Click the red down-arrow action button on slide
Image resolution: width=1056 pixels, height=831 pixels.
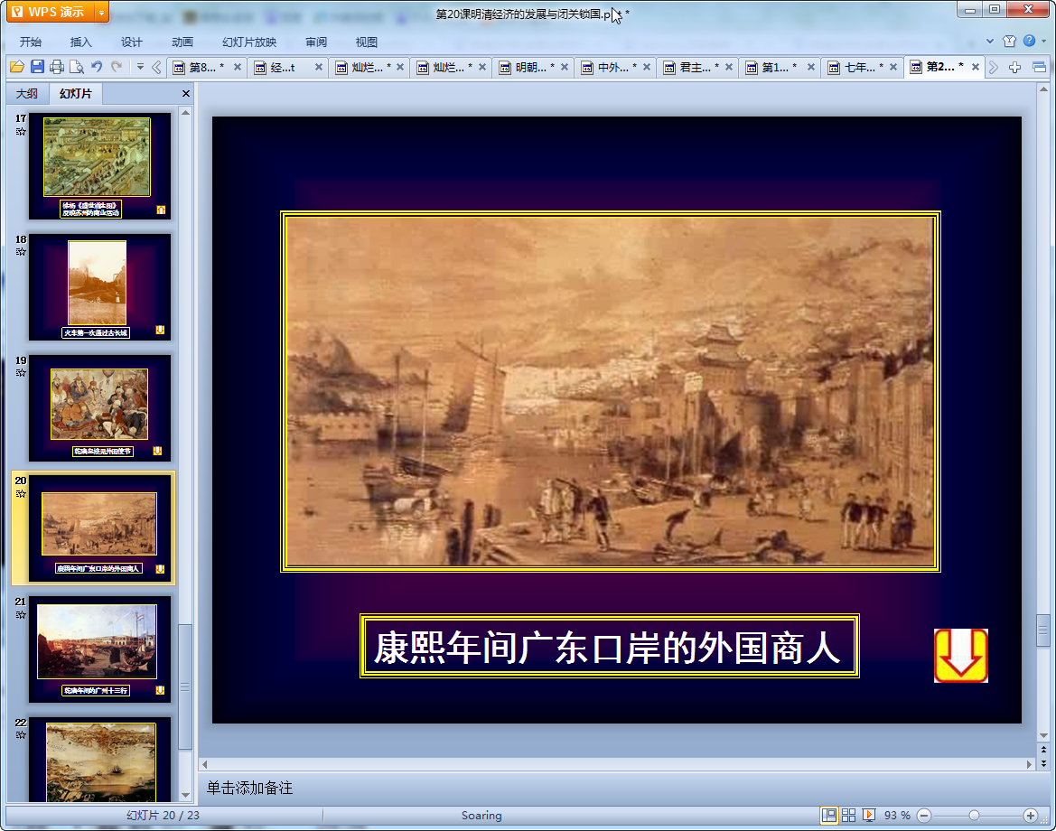click(961, 655)
